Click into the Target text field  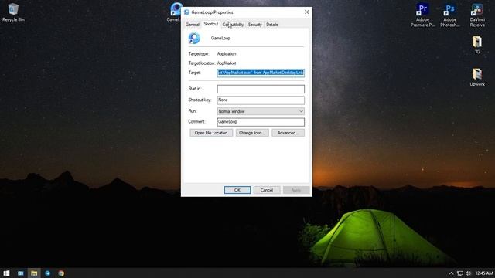point(261,73)
